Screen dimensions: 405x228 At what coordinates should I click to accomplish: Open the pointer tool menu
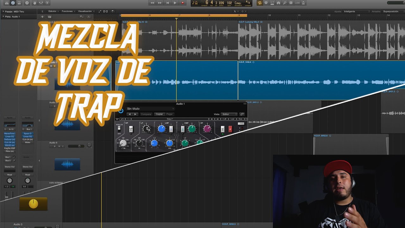[x=236, y=11]
